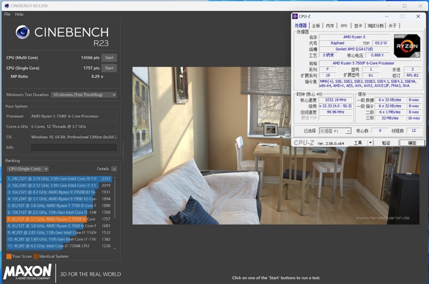This screenshot has height=284, width=429.
Task: Click the 1757 pts single core score
Action: click(91, 68)
